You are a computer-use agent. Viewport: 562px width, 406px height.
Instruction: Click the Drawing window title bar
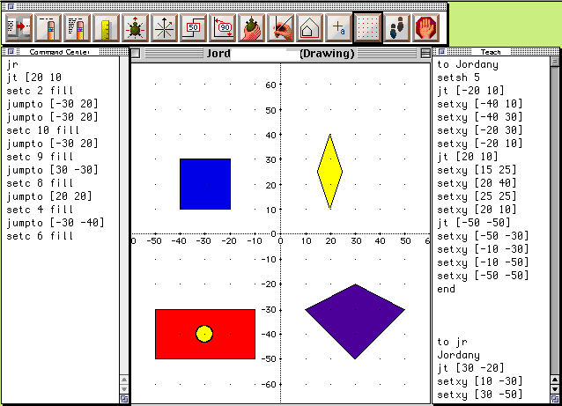(280, 53)
